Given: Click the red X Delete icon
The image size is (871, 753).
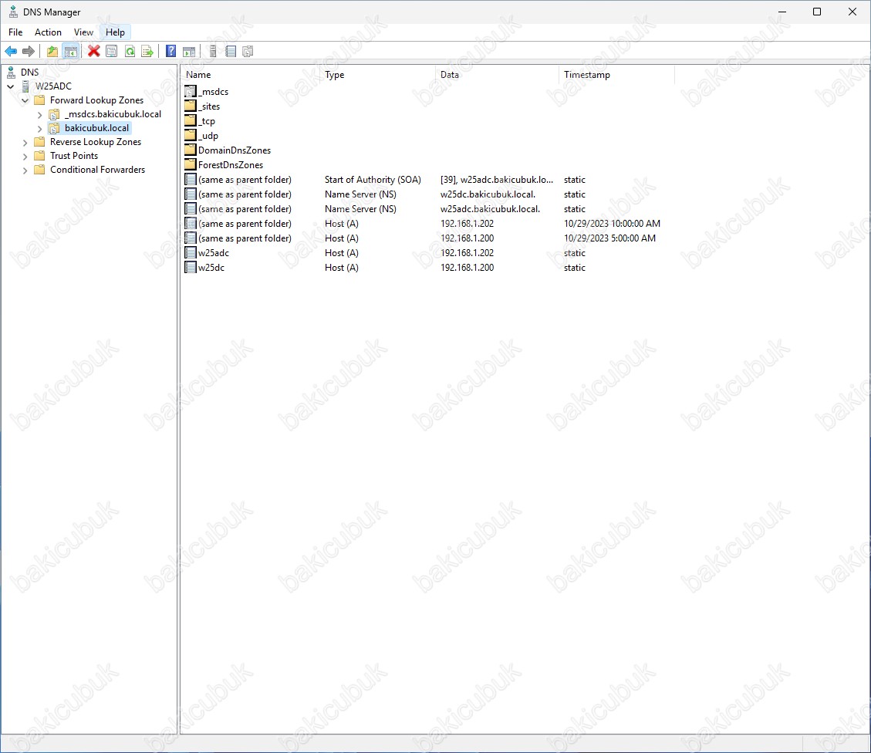Looking at the screenshot, I should pos(94,52).
